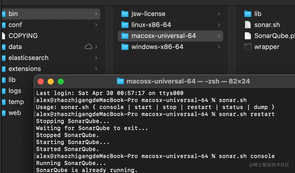Select the COPYING file
Screen dimensions: 295x173
click(23, 36)
